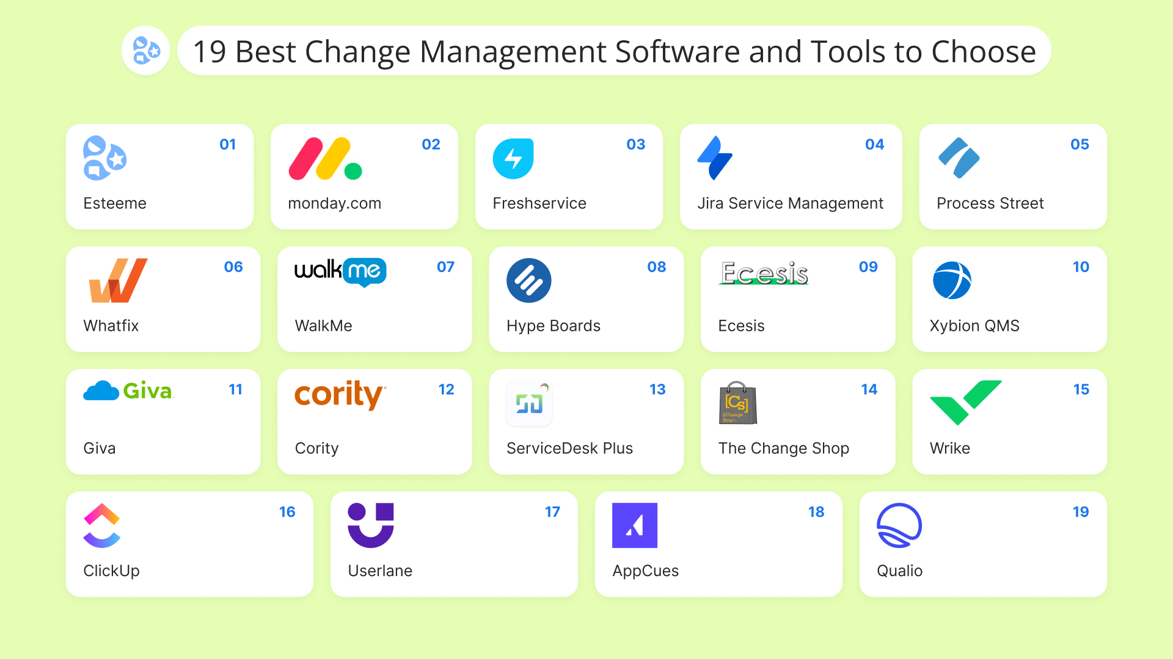Click the Jira Service Management logo
The height and width of the screenshot is (659, 1173).
(x=714, y=159)
